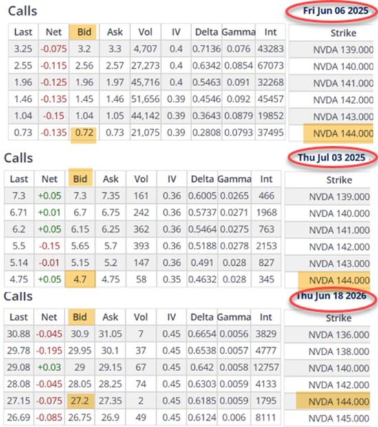
Task: Click the highlighted bid 27.2
Action: 80,401
